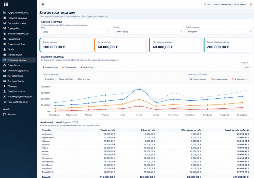This screenshot has width=254, height=178.
Task: Open the Ομαδοποίηση Ανά μήνα dropdown
Action: (219, 32)
